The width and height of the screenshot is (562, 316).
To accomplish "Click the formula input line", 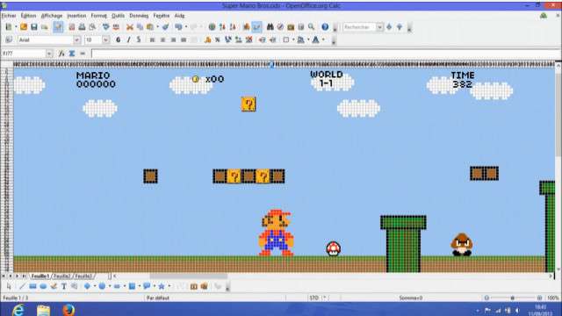I will tap(326, 54).
